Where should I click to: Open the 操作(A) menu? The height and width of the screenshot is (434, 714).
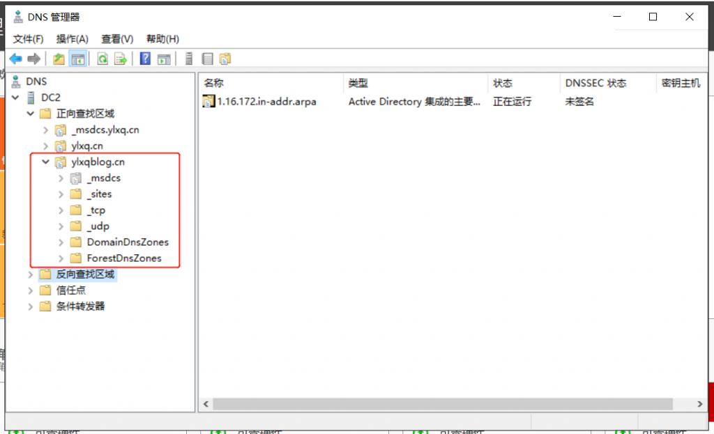coord(72,39)
